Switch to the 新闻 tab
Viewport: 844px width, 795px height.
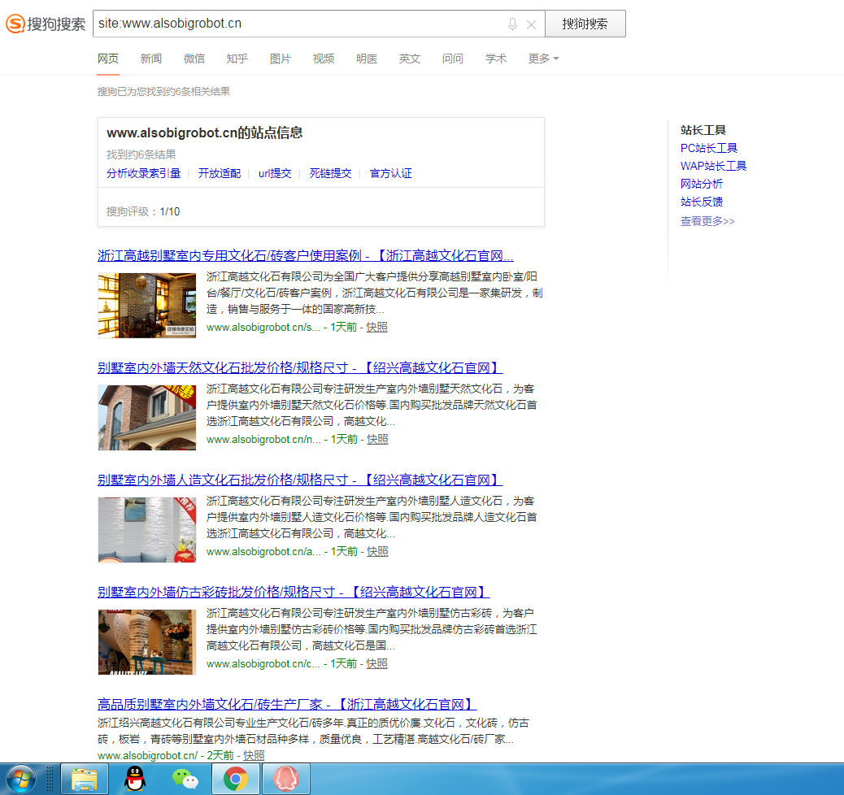(x=151, y=59)
